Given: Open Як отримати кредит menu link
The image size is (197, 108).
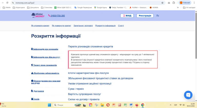Looking at the screenshot, I should click(x=40, y=26).
